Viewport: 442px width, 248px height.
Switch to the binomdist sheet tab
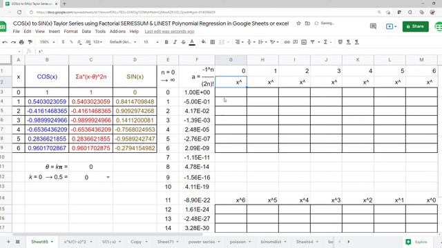click(x=271, y=242)
